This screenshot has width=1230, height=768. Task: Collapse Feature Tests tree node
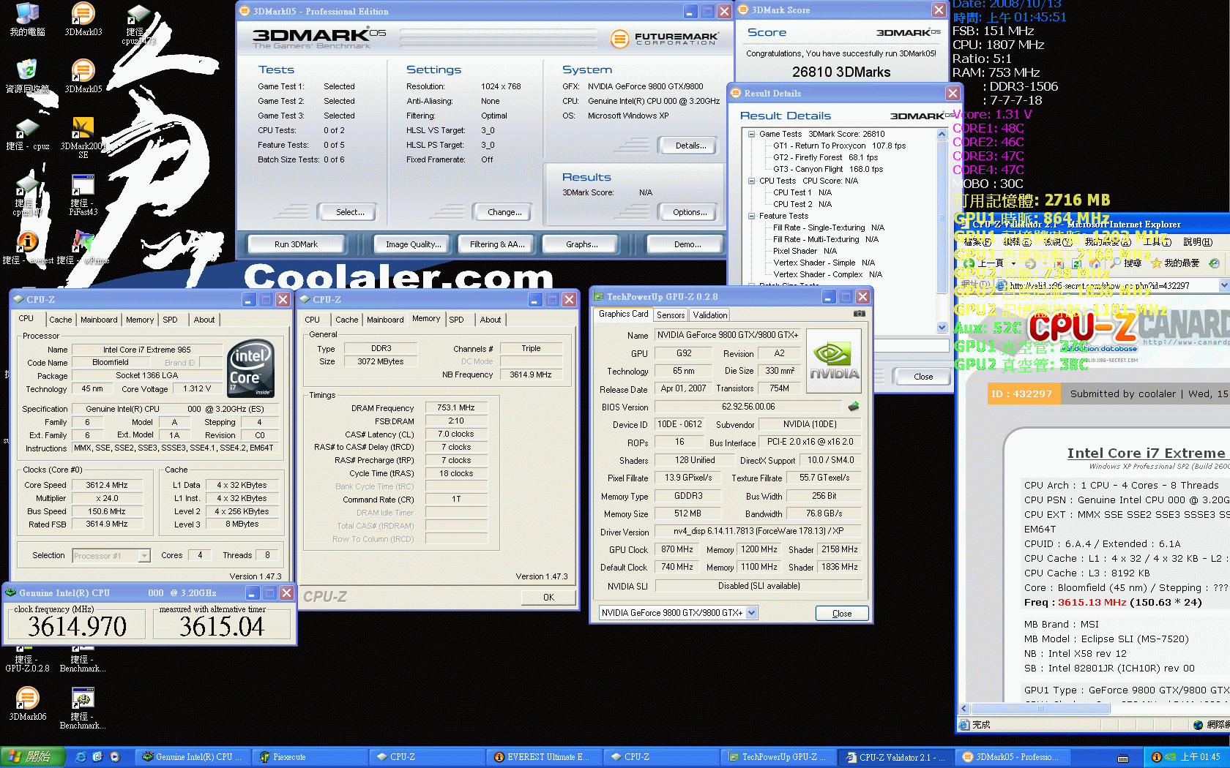(751, 216)
